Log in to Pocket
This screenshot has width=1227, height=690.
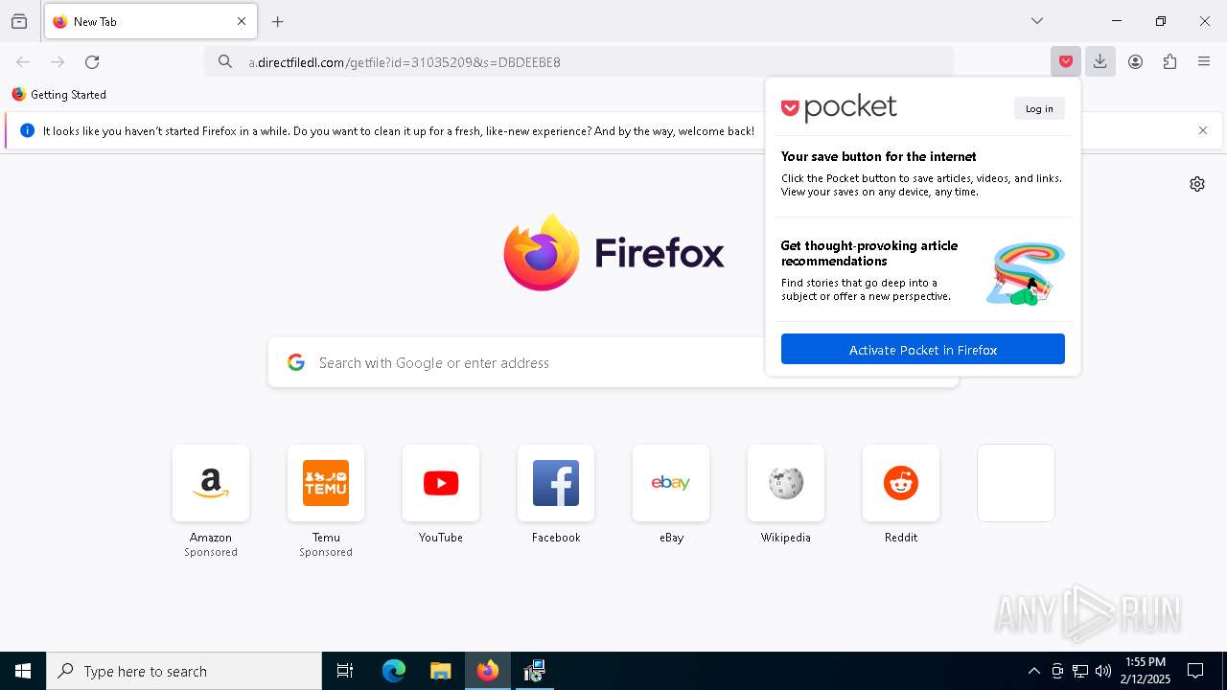(1039, 108)
